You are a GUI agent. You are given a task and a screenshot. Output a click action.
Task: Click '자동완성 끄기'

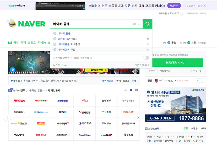pos(142,65)
